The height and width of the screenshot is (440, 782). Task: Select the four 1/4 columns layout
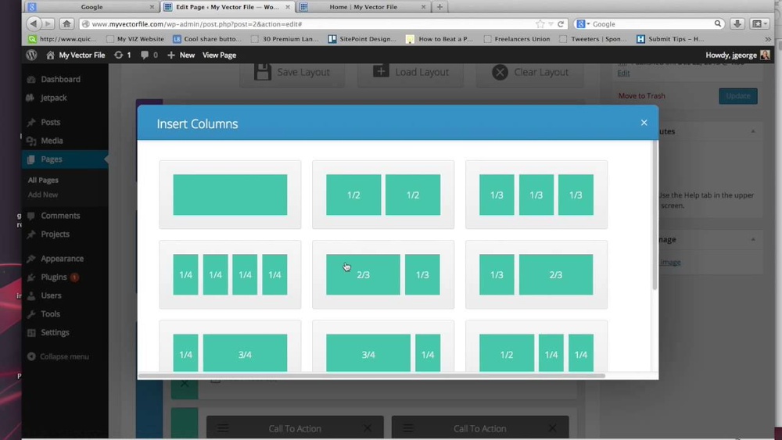pyautogui.click(x=230, y=274)
